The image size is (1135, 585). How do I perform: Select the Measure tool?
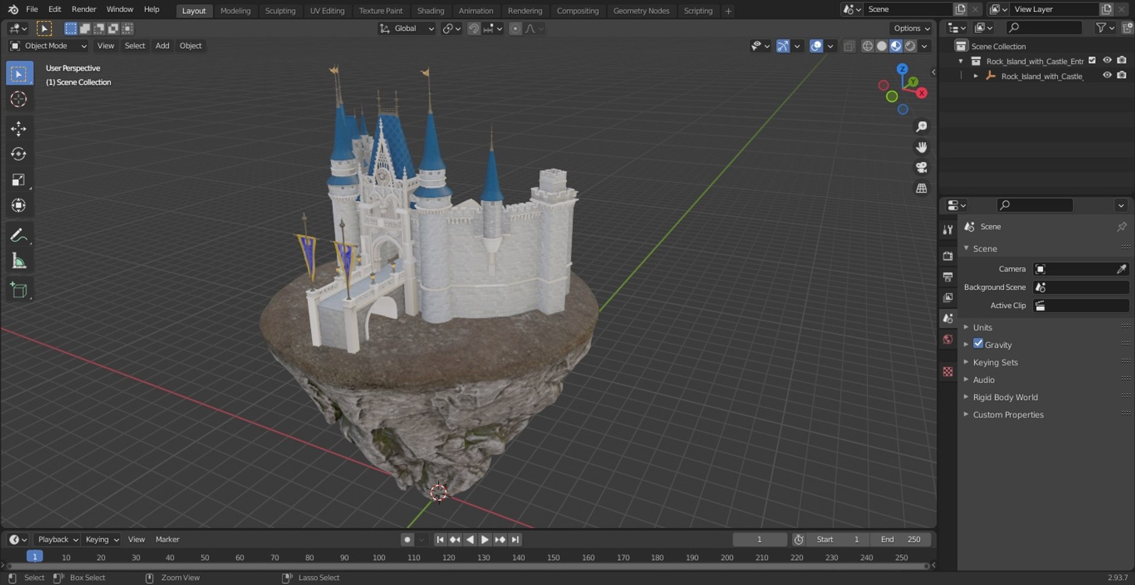click(19, 260)
